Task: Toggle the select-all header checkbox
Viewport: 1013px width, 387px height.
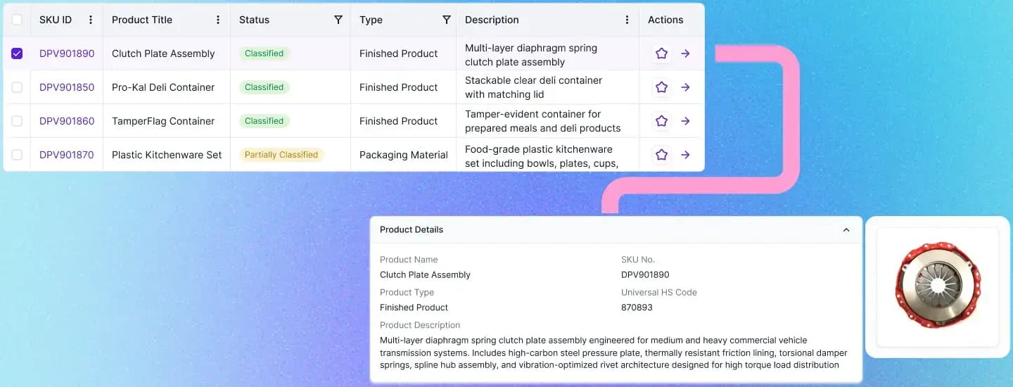Action: 17,20
